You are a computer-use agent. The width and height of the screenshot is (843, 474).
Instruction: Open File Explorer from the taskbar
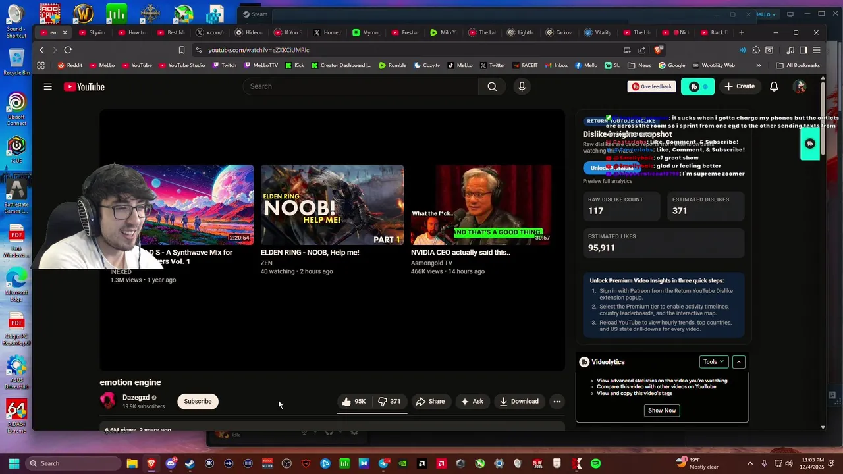coord(132,463)
